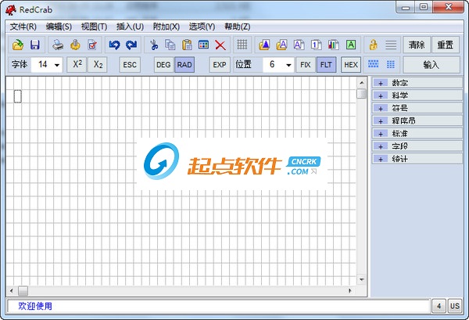The height and width of the screenshot is (320, 469).
Task: Undo the last action
Action: point(114,45)
